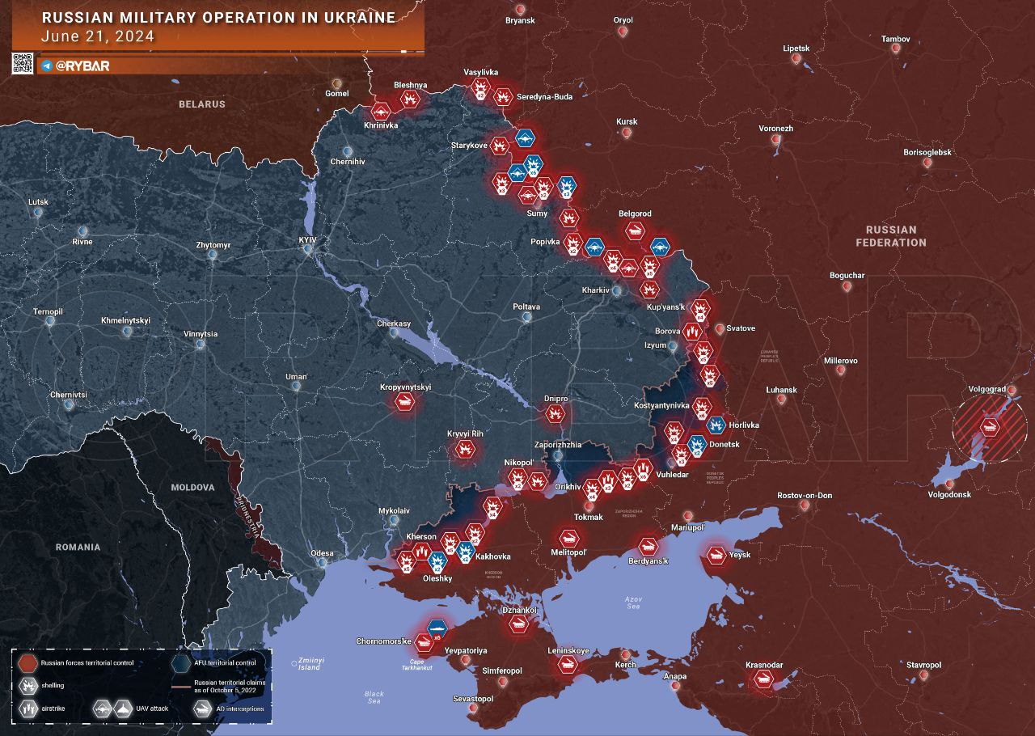This screenshot has width=1035, height=736.
Task: Click the Ternopil city label
Action: pyautogui.click(x=48, y=311)
